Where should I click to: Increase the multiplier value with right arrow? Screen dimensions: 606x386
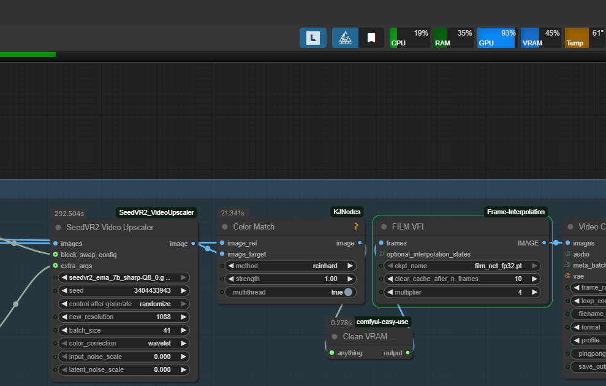pyautogui.click(x=535, y=292)
